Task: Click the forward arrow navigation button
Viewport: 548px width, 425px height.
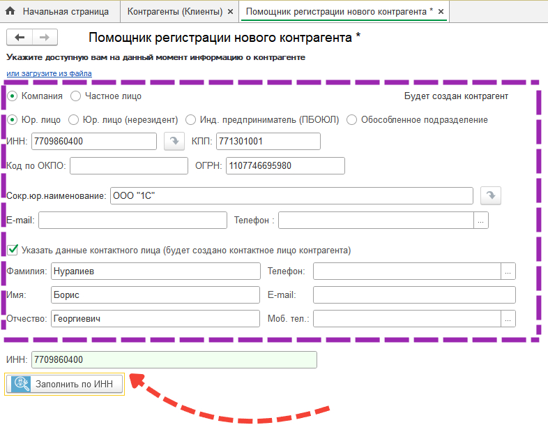Action: coord(45,38)
